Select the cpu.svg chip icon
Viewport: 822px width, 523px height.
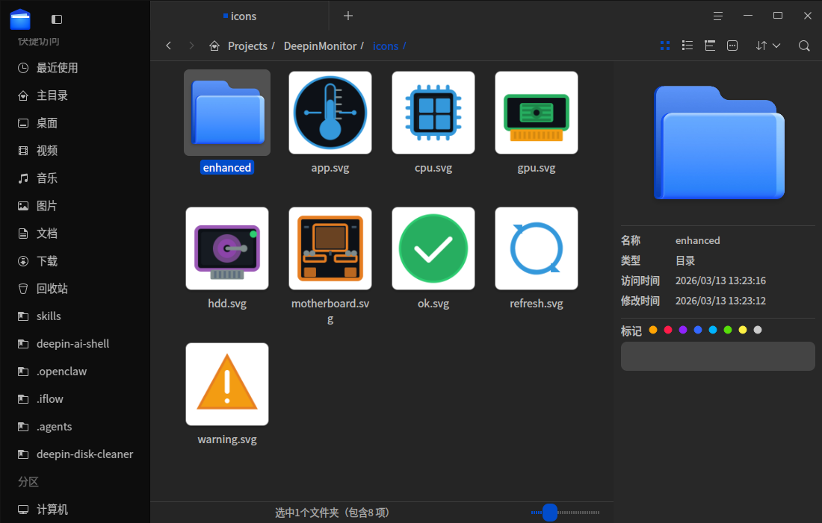click(433, 113)
